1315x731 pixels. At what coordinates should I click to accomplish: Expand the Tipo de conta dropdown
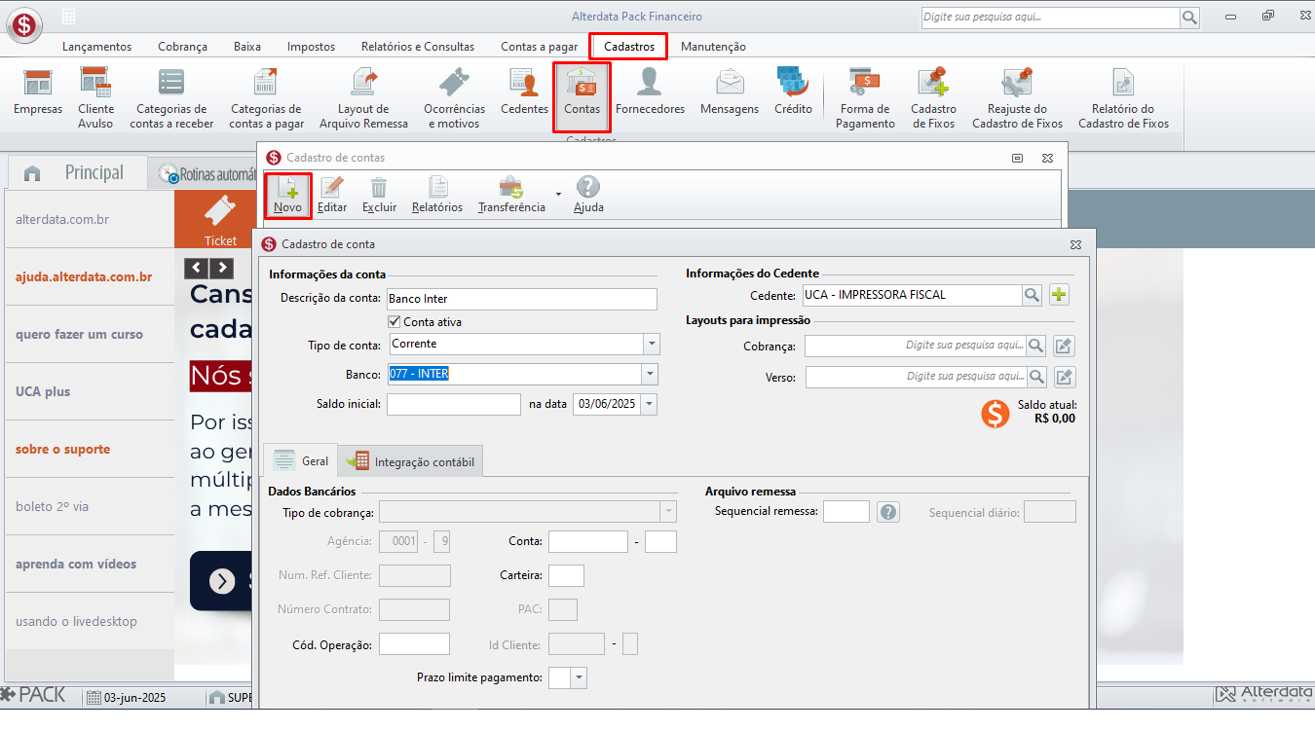[x=651, y=345]
